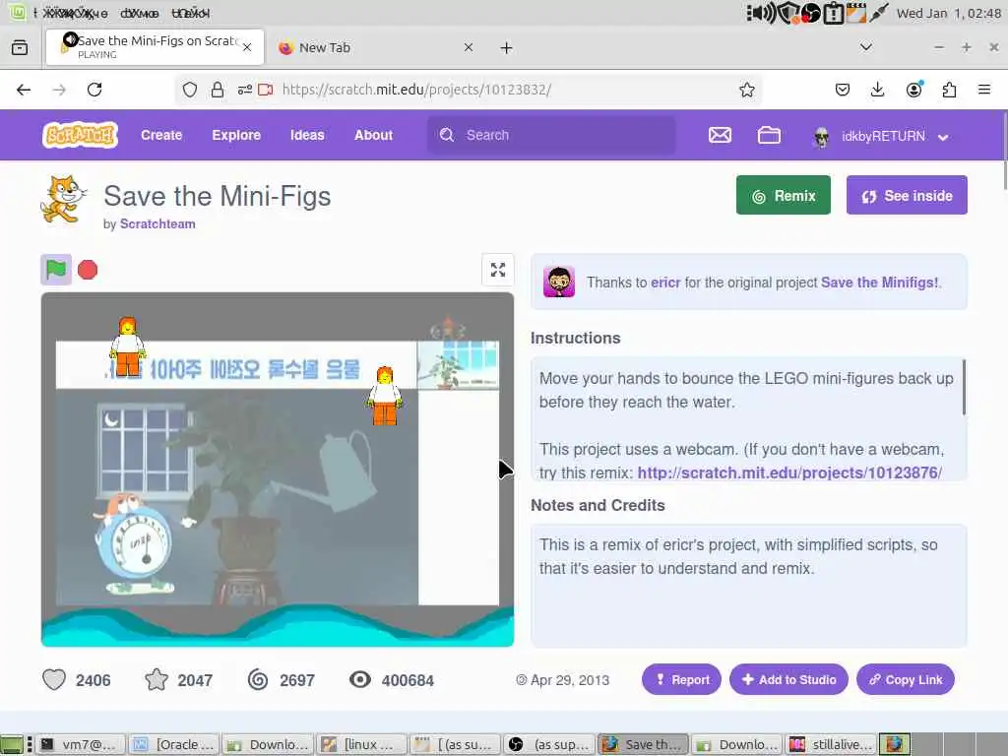Open the Explore menu item
Viewport: 1008px width, 756px height.
tap(236, 135)
